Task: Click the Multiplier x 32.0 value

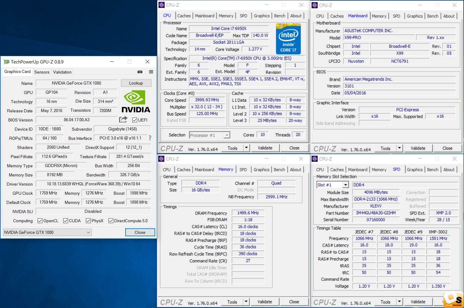Action: click(x=207, y=107)
